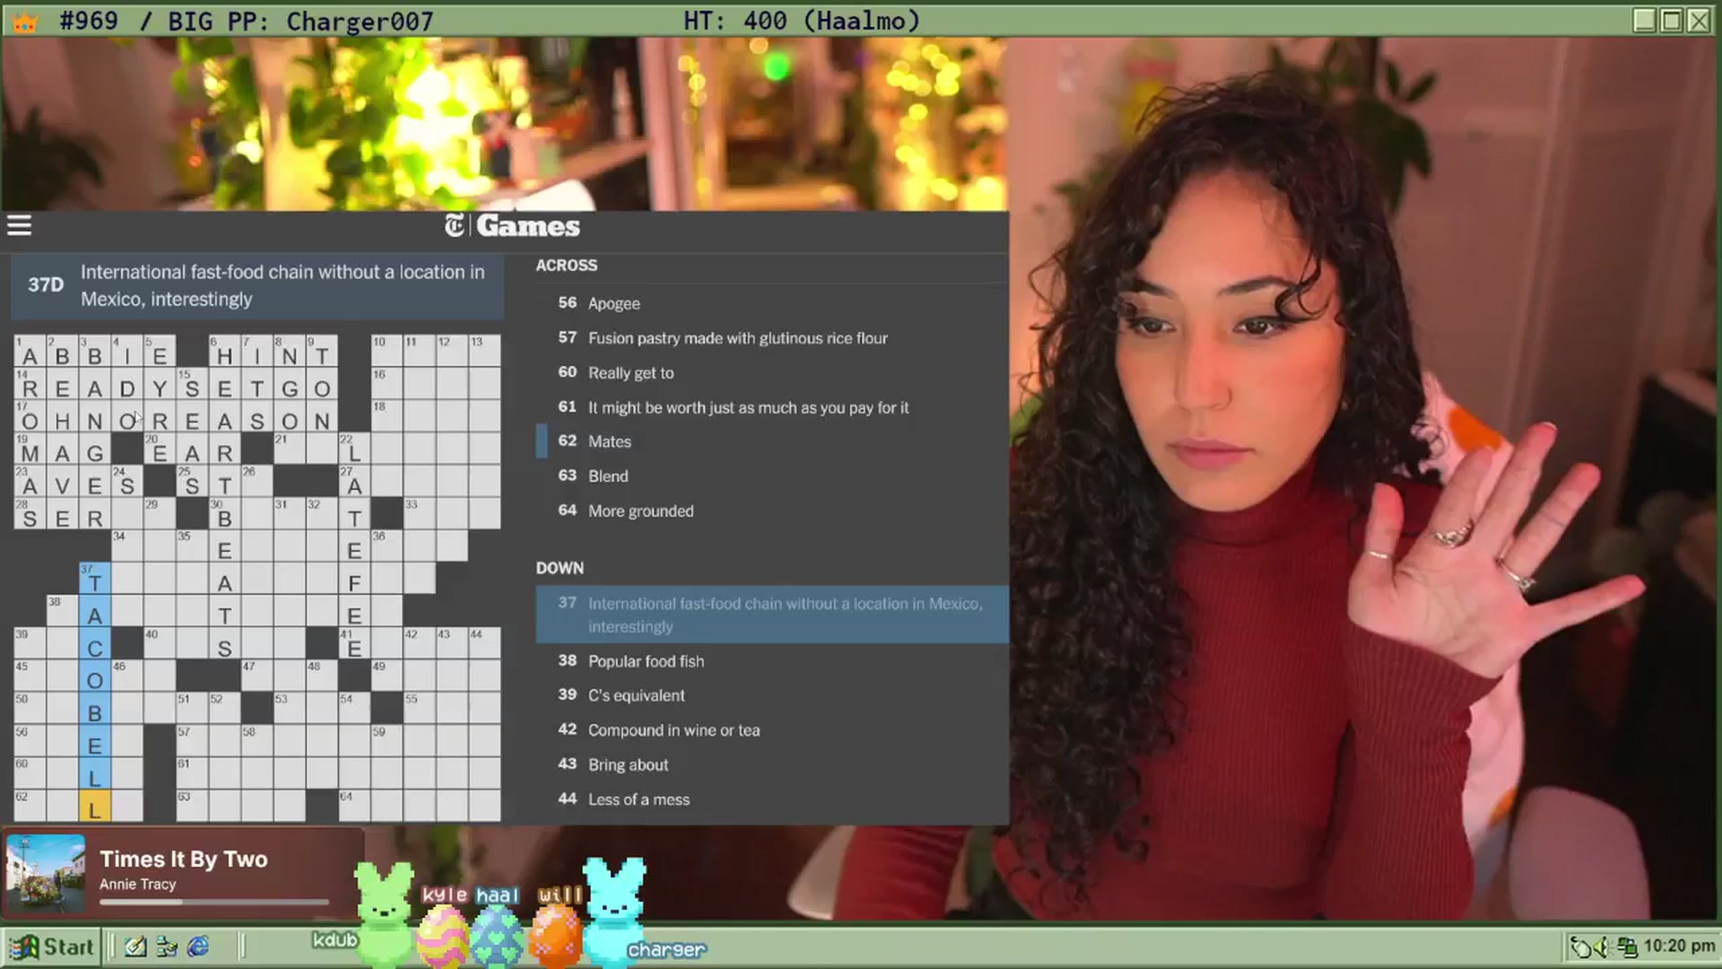Image resolution: width=1722 pixels, height=969 pixels.
Task: Select crossword cell numbered 26
Action: tap(257, 480)
